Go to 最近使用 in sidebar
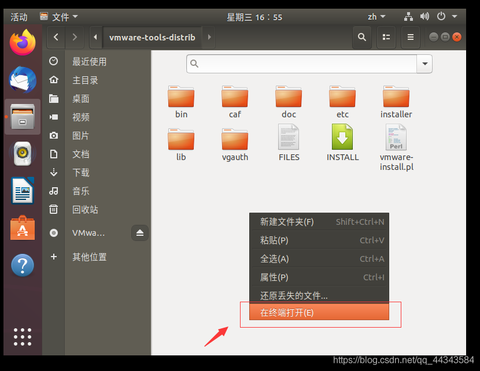 pyautogui.click(x=97, y=61)
